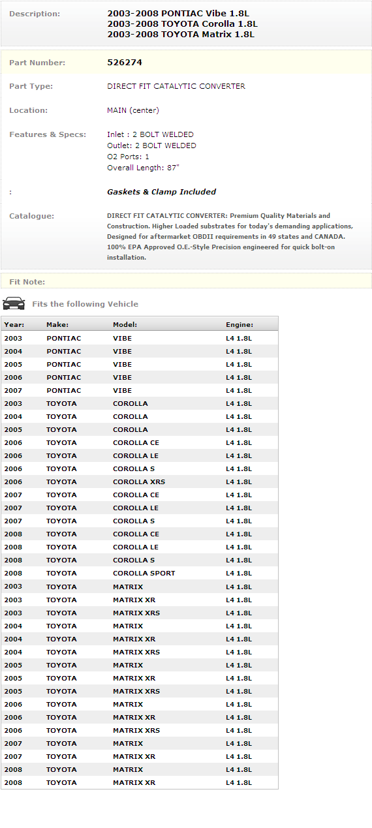
Task: Click the Year column header
Action: point(14,324)
